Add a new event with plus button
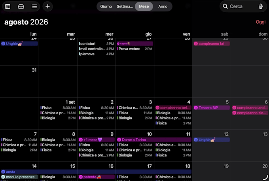Viewport: 269px width, 181px height. click(47, 6)
